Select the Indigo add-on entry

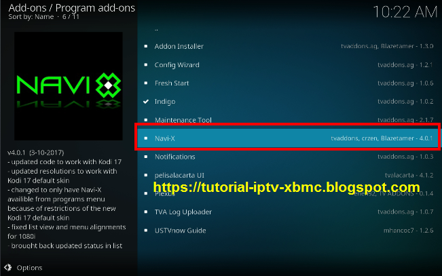[x=288, y=102]
